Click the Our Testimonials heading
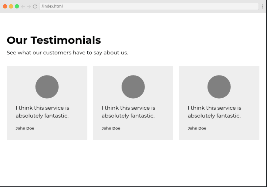 coord(54,40)
